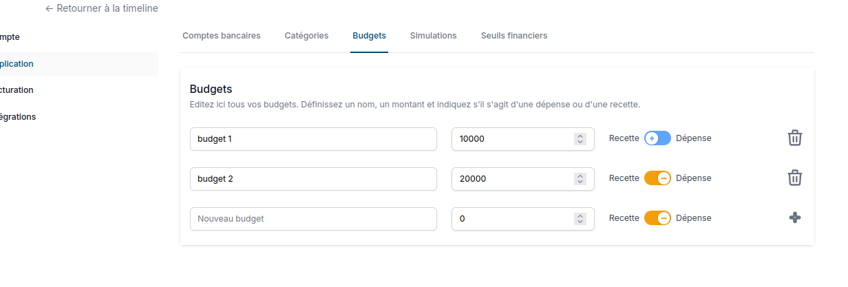The width and height of the screenshot is (848, 287).
Task: Add new budget with the plus icon
Action: [794, 218]
